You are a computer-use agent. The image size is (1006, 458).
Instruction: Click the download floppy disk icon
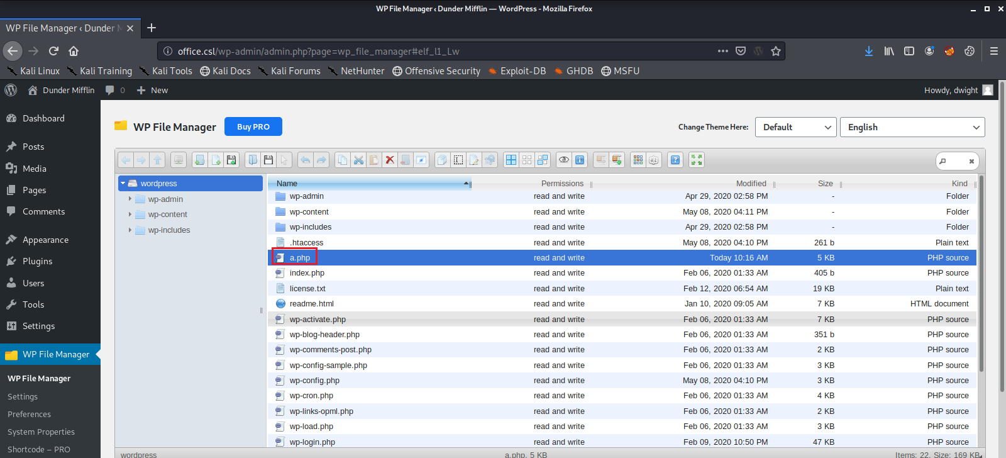click(268, 160)
